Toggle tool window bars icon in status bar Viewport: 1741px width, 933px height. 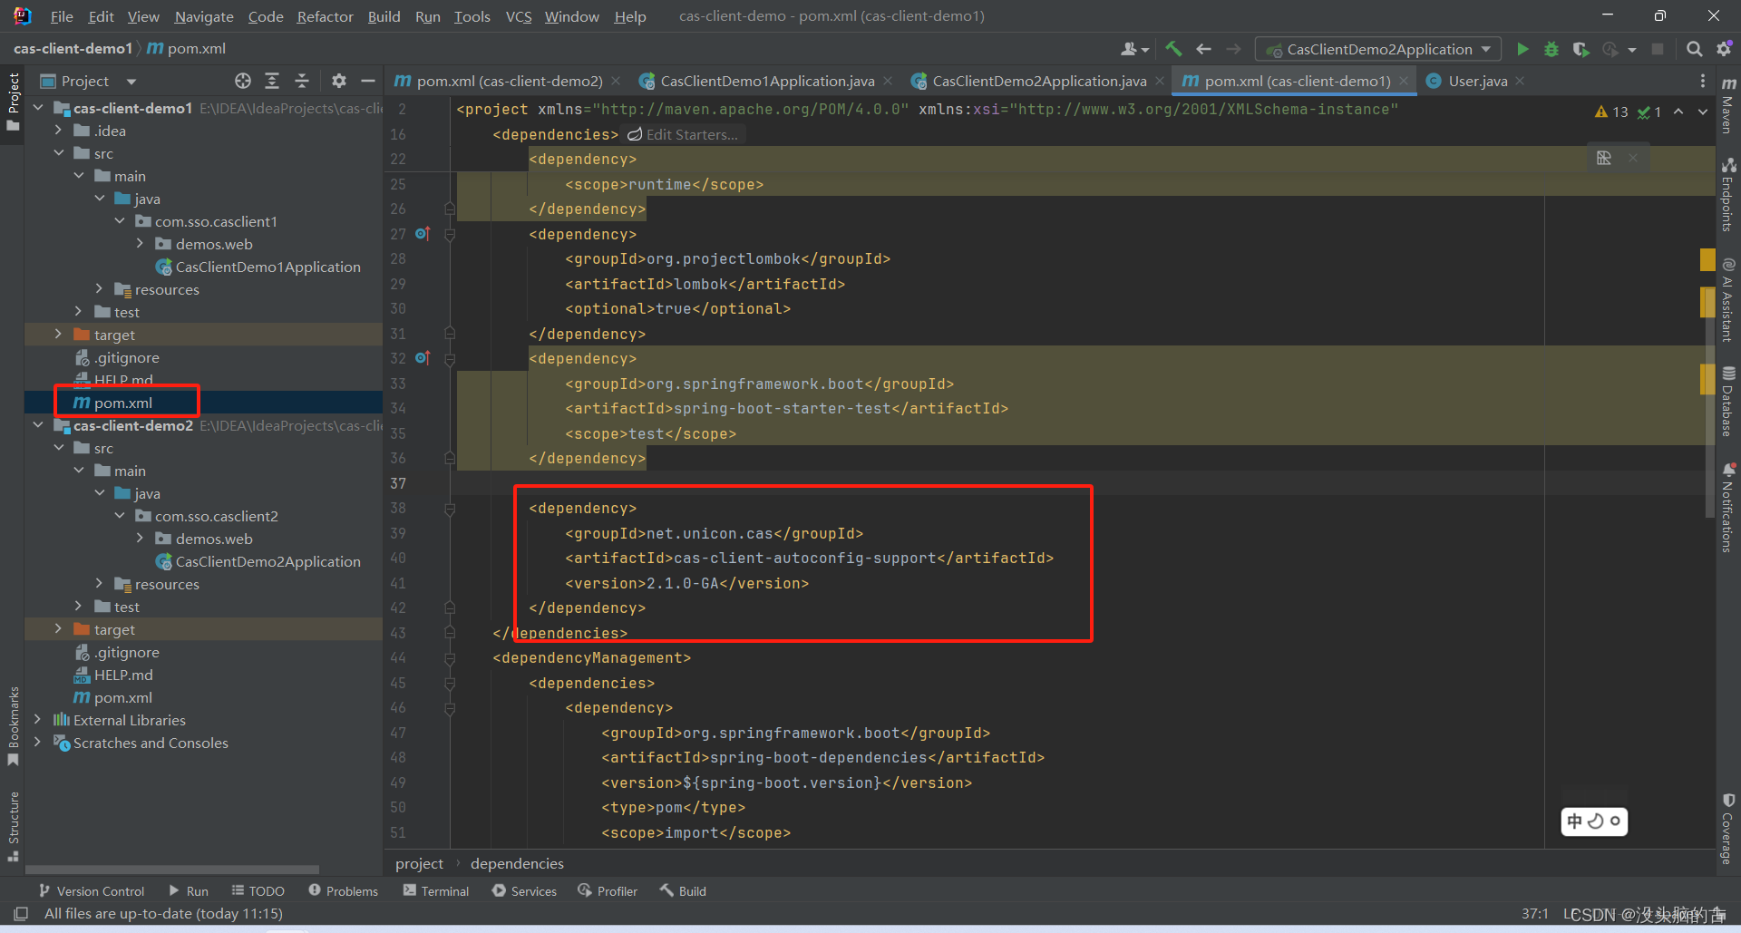coord(21,913)
